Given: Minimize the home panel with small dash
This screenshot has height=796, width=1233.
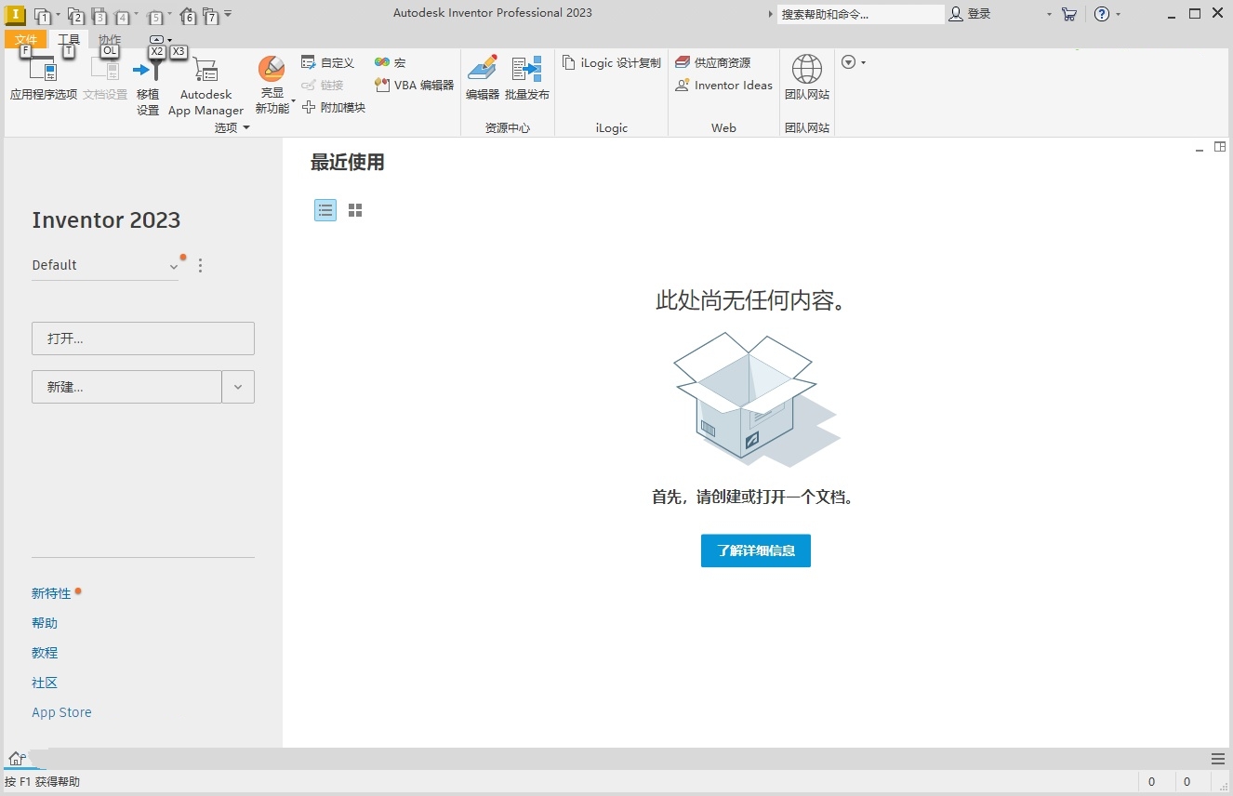Looking at the screenshot, I should (1200, 149).
